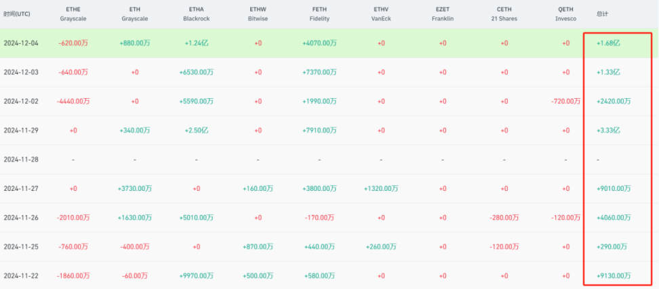Select the +3.33亿 total cell

coord(608,130)
